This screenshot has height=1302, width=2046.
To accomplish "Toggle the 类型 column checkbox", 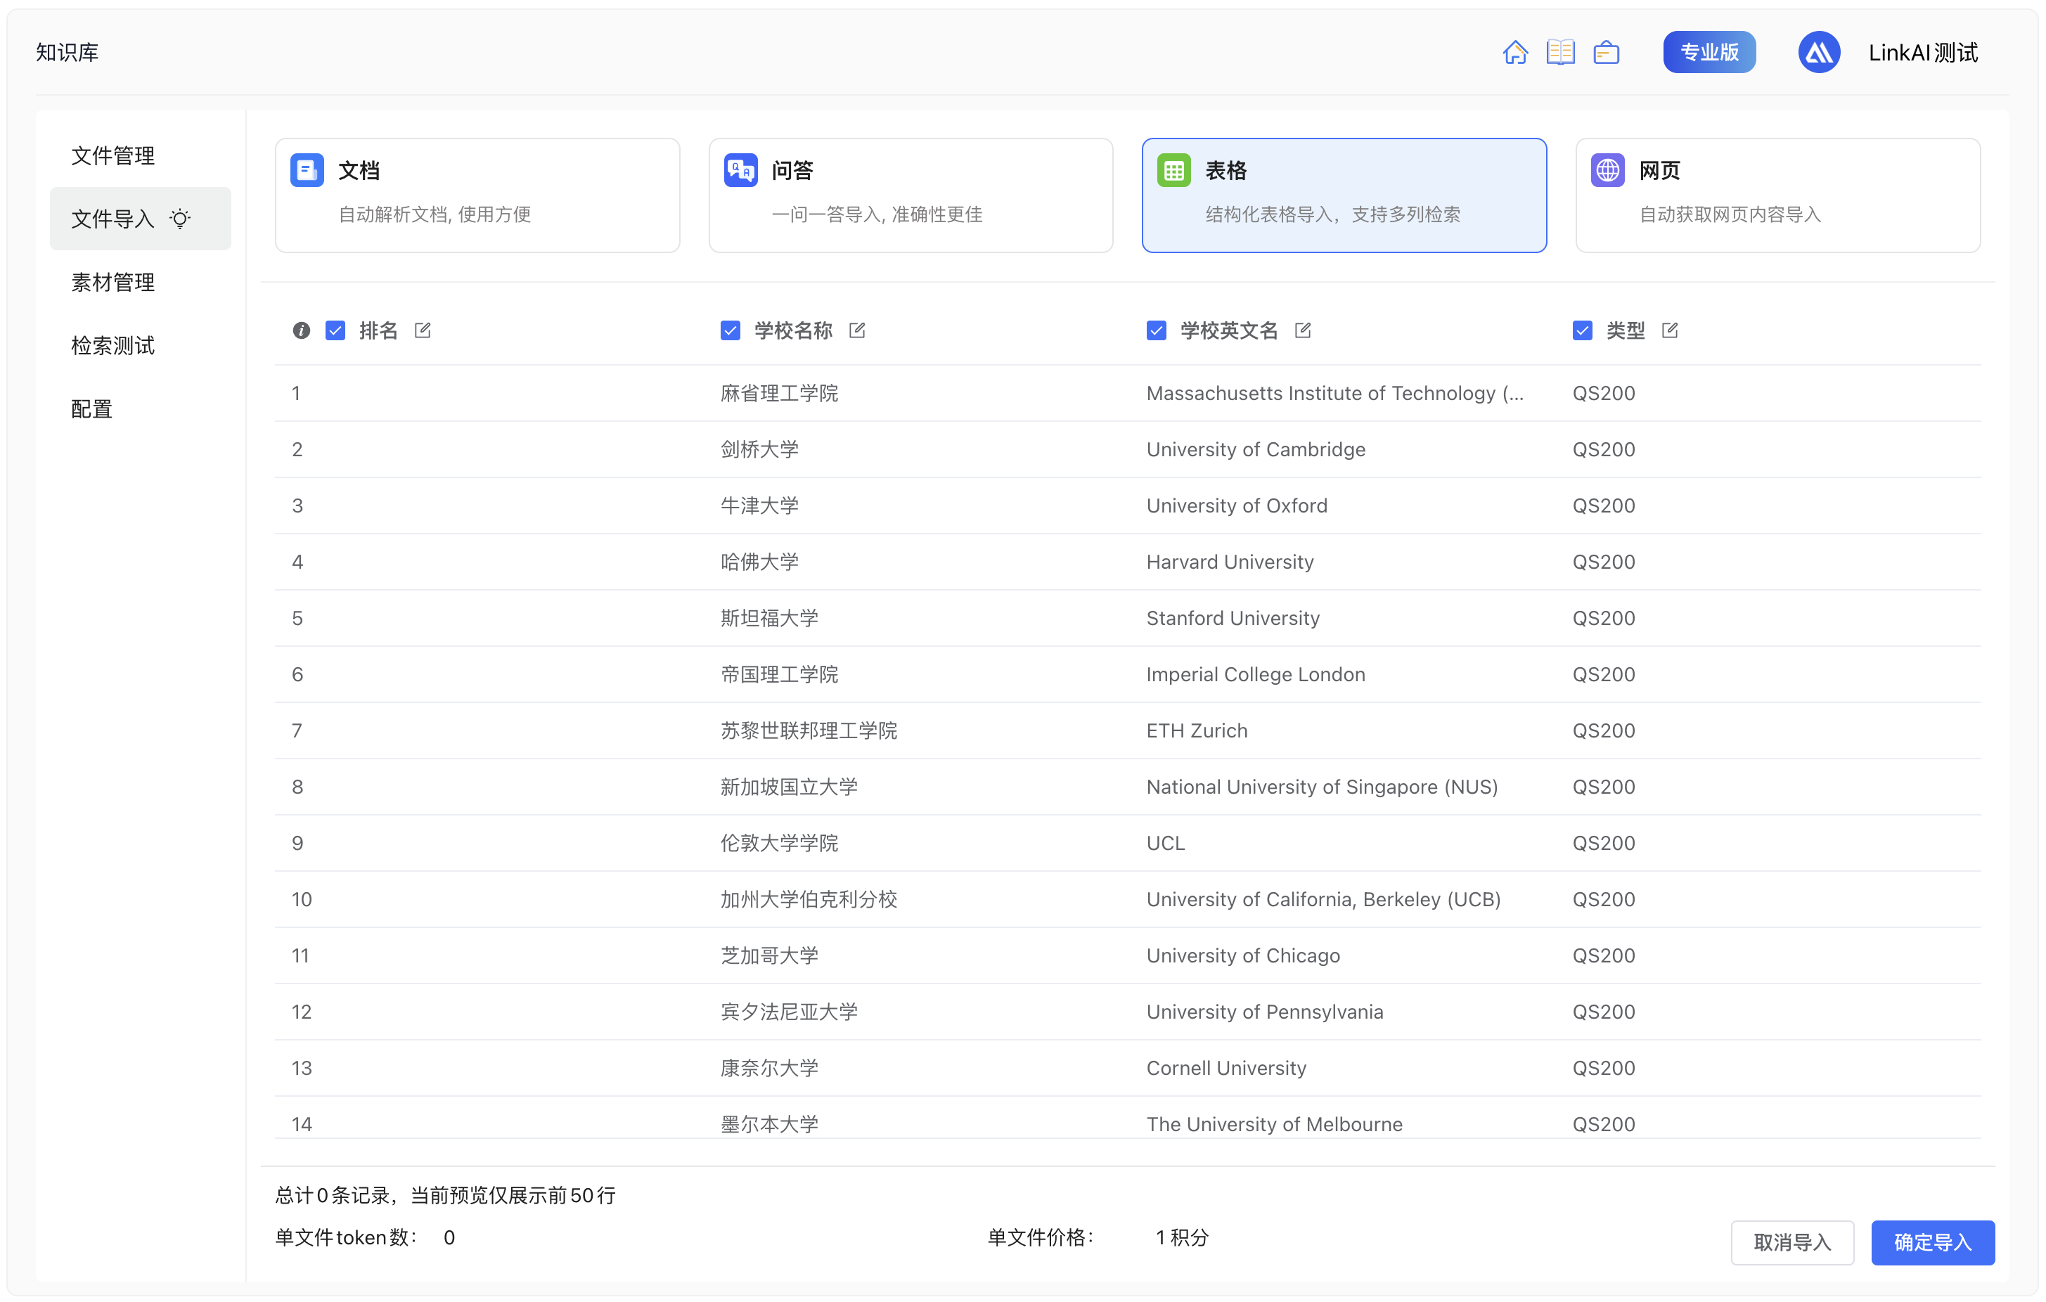I will pyautogui.click(x=1582, y=330).
